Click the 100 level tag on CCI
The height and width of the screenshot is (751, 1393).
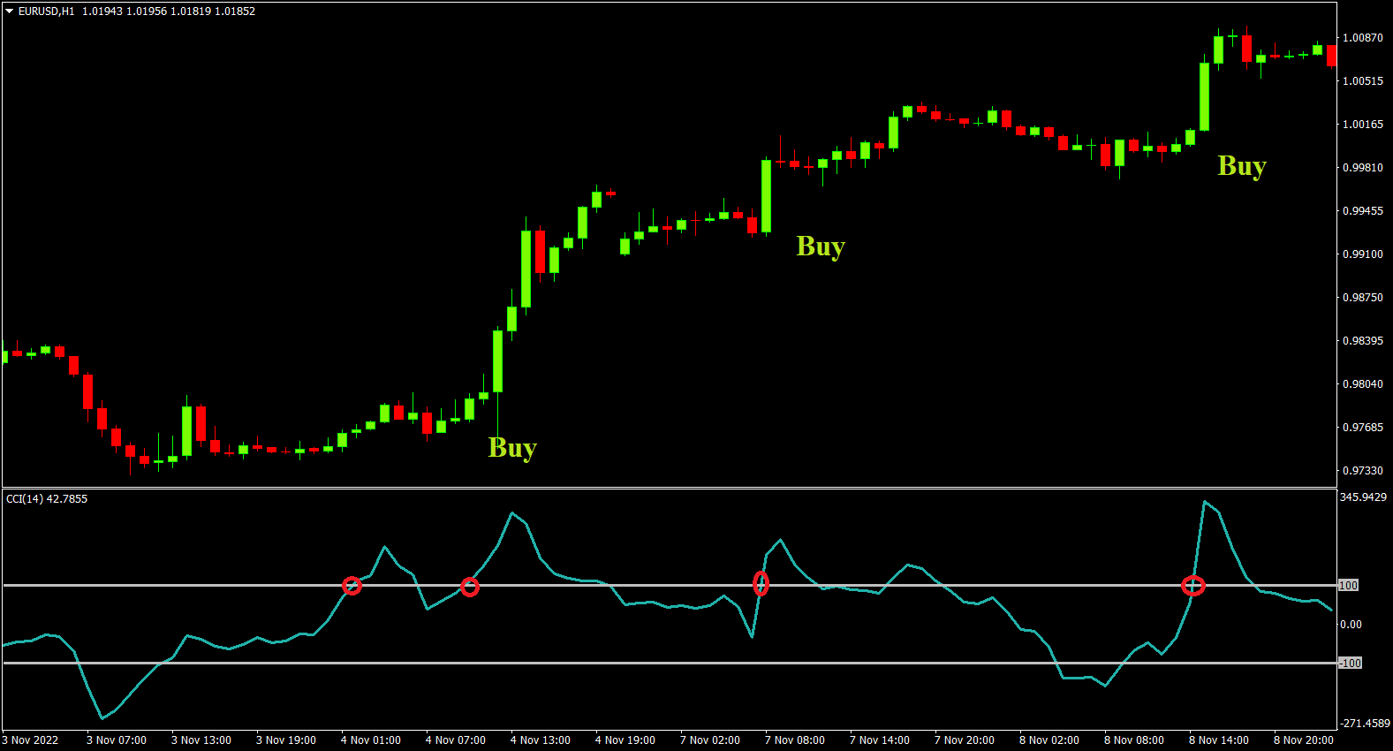(1349, 586)
